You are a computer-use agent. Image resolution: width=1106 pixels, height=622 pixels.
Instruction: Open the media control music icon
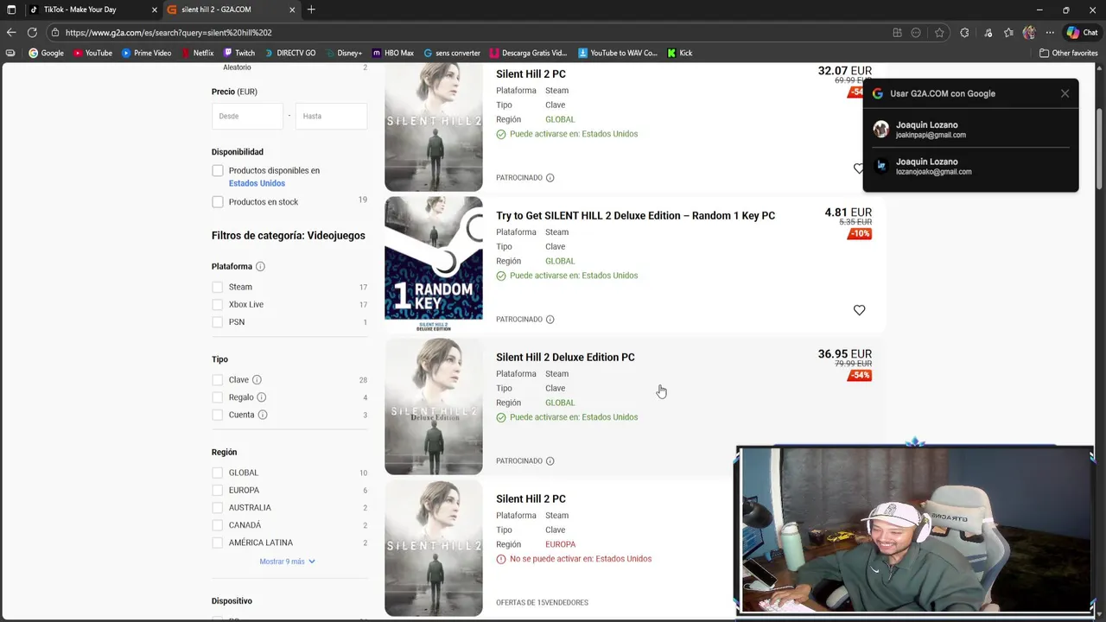(x=988, y=33)
